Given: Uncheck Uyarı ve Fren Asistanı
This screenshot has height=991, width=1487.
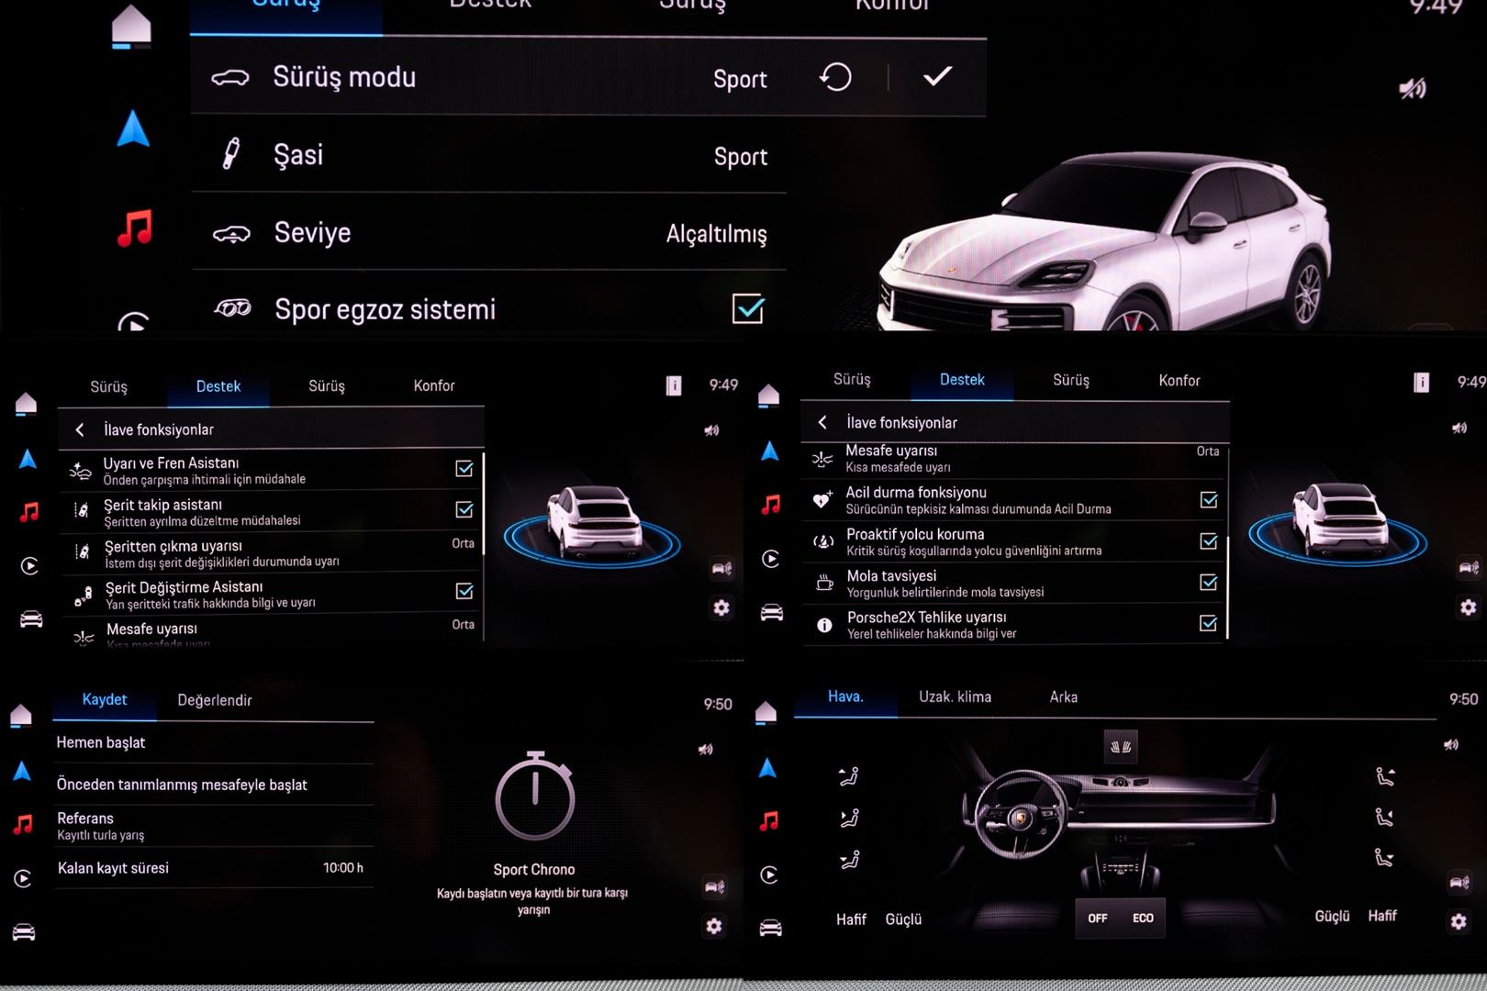Looking at the screenshot, I should [464, 469].
